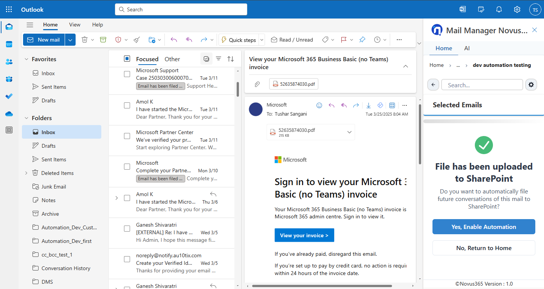
Task: Click the Flag toolbar icon
Action: coord(344,40)
